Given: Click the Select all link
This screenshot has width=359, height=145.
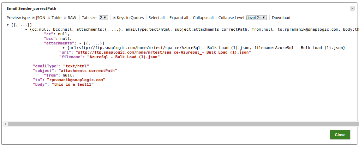Looking at the screenshot, I should tap(156, 18).
